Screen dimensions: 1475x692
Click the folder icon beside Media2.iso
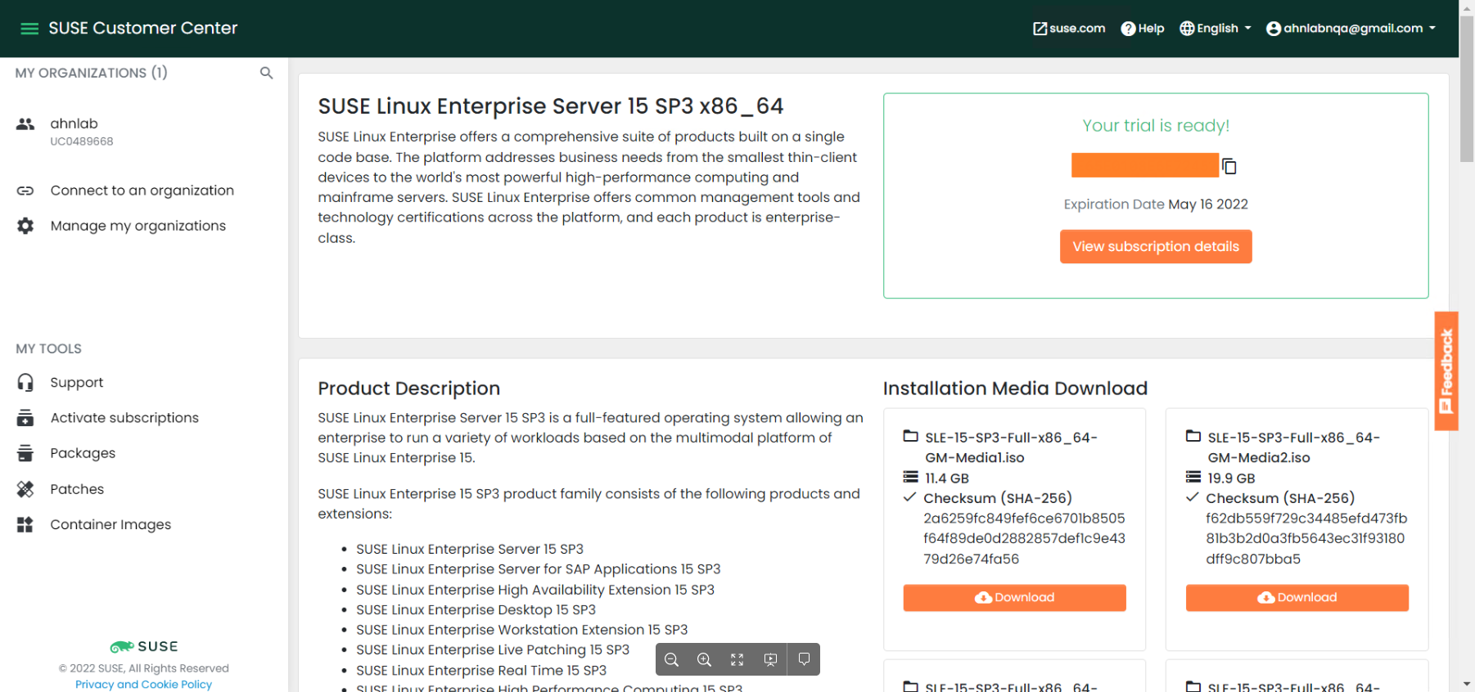[x=1193, y=436]
